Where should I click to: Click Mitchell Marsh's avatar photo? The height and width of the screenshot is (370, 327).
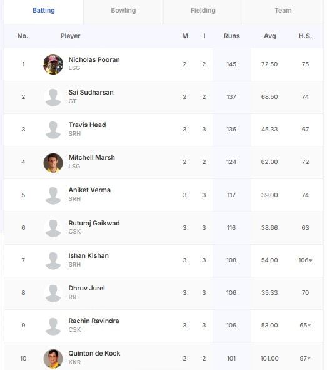[53, 163]
